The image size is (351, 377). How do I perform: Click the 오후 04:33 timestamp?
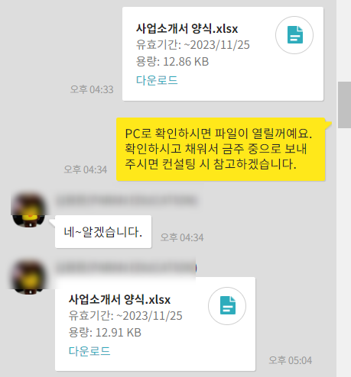point(92,89)
